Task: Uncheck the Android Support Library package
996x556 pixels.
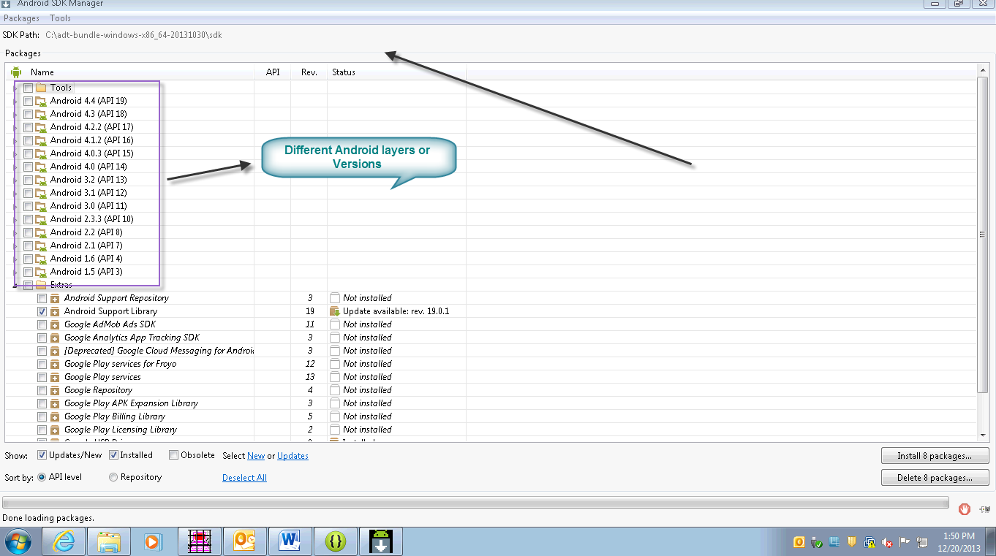Action: 42,311
